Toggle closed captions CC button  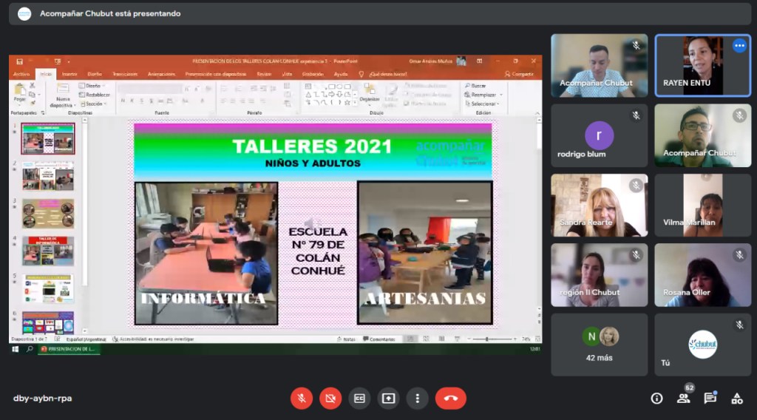tap(359, 398)
